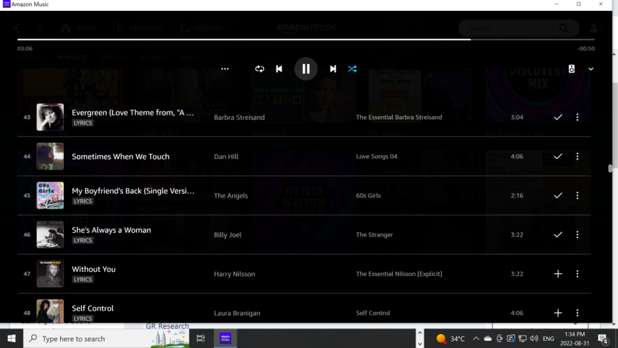
Task: Skip to the previous track
Action: click(279, 69)
